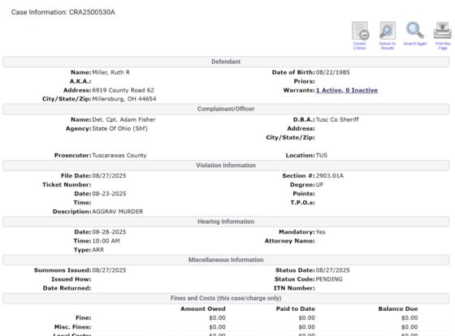Click the 'Case Information: CRA2500530A' heading
The height and width of the screenshot is (336, 455).
pos(63,12)
